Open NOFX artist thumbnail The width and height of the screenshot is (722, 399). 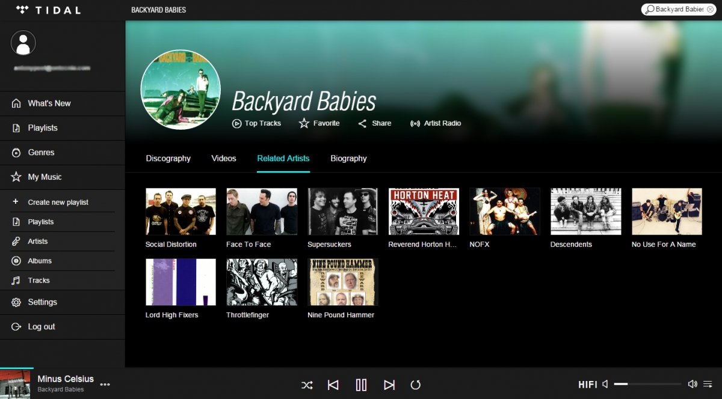tap(505, 212)
